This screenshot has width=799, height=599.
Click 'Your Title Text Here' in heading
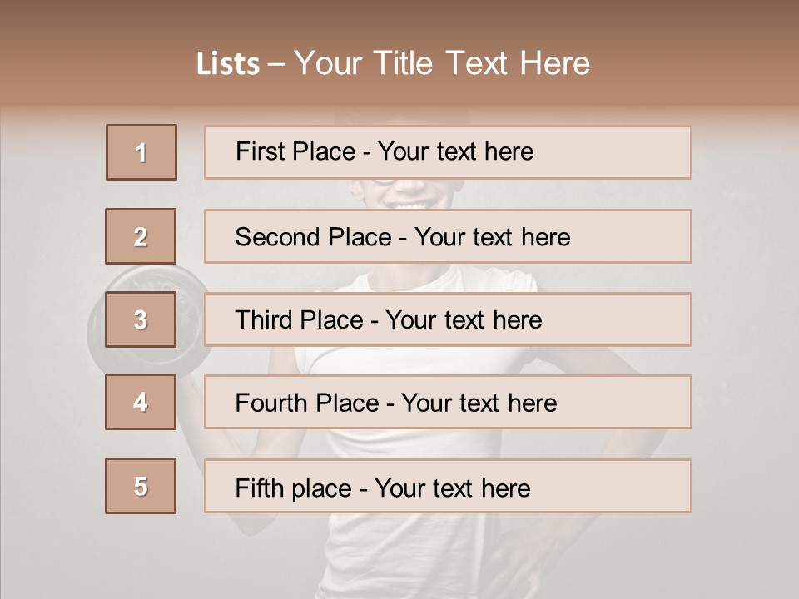[x=442, y=63]
